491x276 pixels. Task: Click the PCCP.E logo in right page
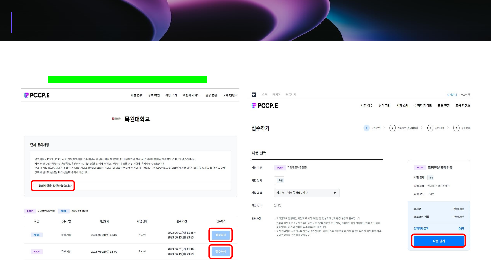(x=265, y=106)
